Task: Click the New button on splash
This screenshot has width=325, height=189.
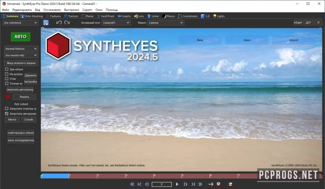Action: click(200, 40)
